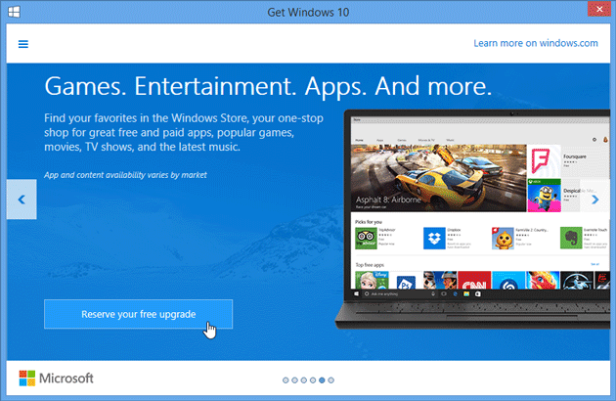Viewport: 616px width, 401px height.
Task: Click the Shazam app tile
Action: pyautogui.click(x=508, y=281)
